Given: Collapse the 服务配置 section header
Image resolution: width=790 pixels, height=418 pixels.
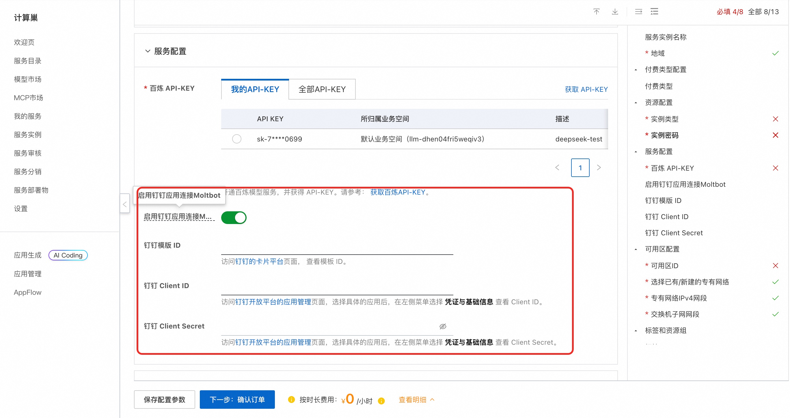Looking at the screenshot, I should (x=148, y=51).
